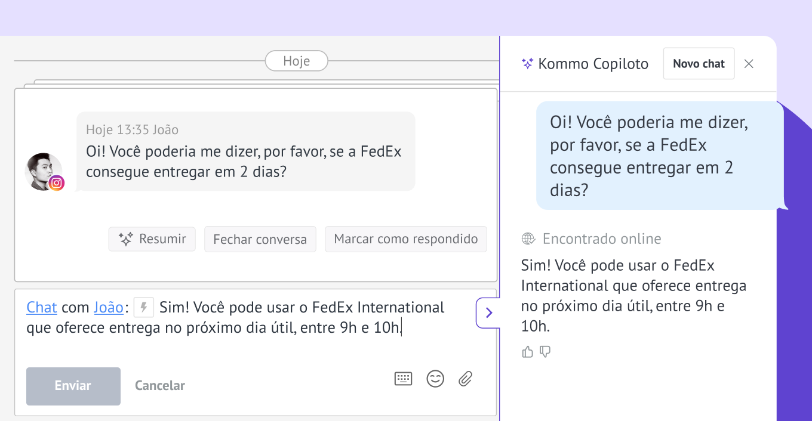Open the emoji picker
The height and width of the screenshot is (421, 812).
point(435,379)
